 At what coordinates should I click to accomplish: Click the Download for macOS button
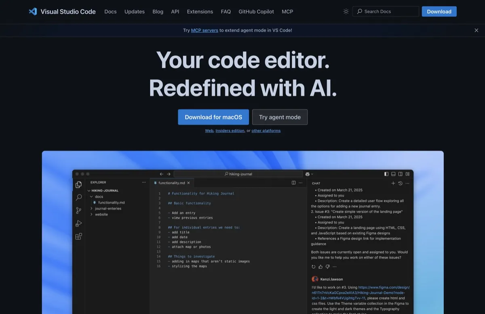coord(213,117)
